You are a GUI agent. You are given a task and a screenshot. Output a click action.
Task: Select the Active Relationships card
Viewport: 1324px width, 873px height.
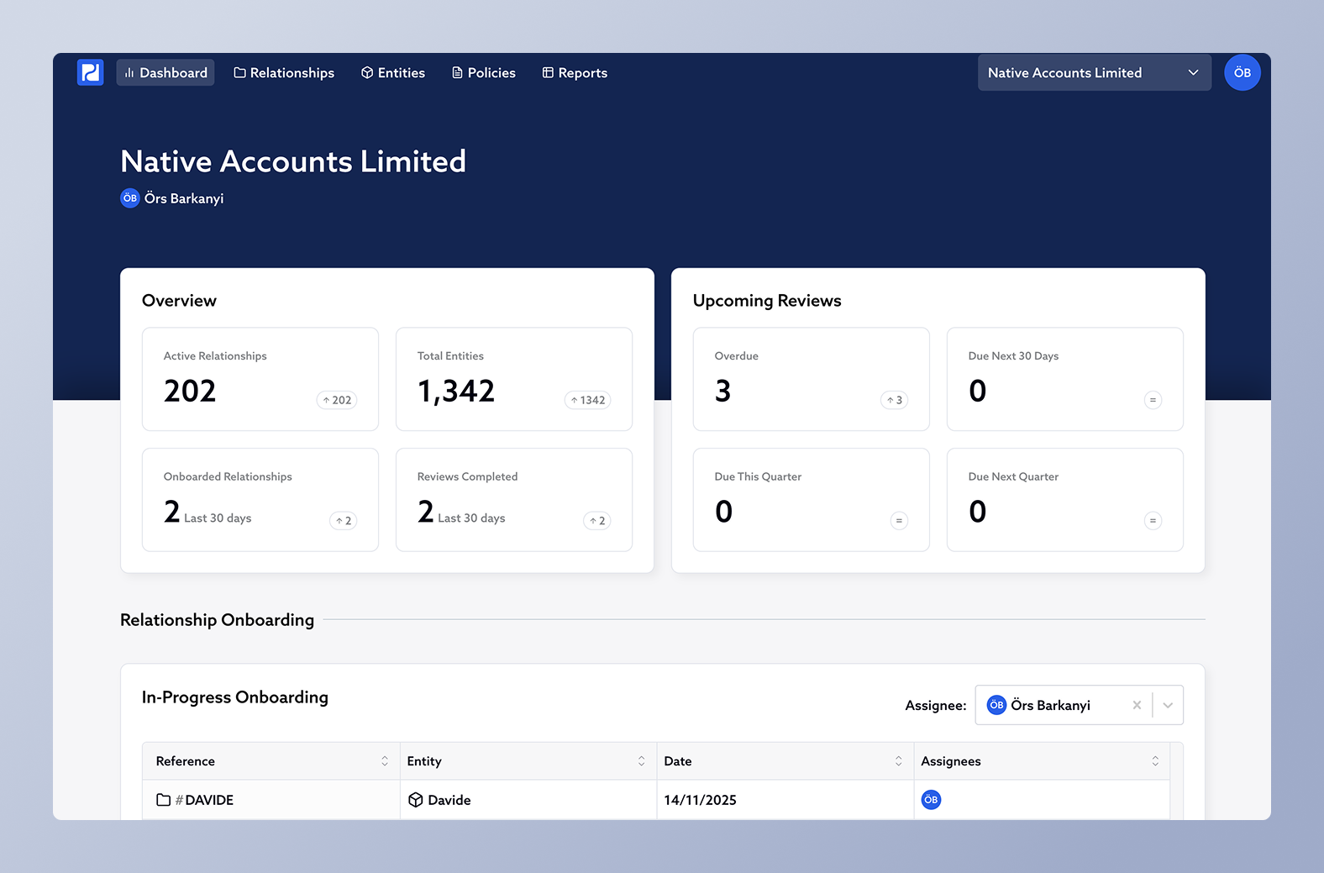click(260, 379)
